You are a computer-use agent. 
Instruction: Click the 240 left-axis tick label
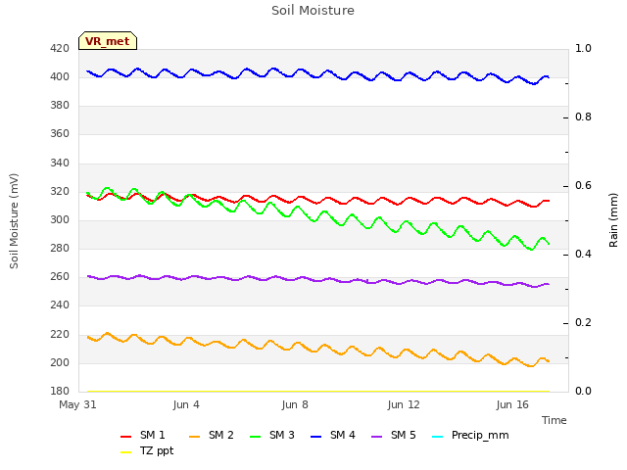click(60, 305)
